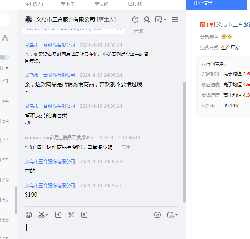250x239 pixels.
Task: Toggle the switch in left sidebar
Action: 5,57
